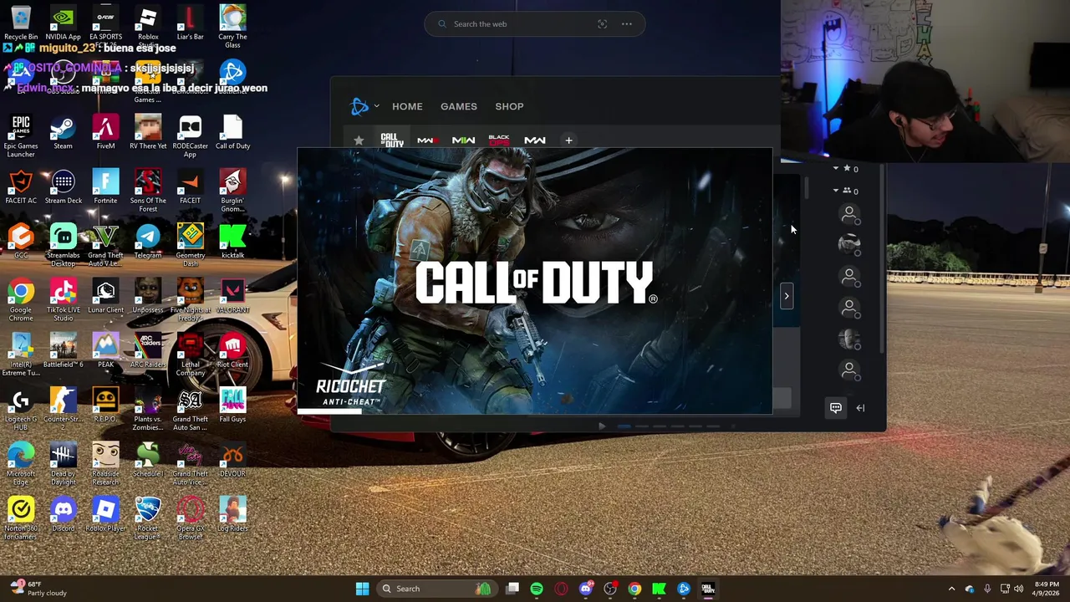Open the weather widget showing 68°F
Screen dimensions: 1070x602
point(37,589)
